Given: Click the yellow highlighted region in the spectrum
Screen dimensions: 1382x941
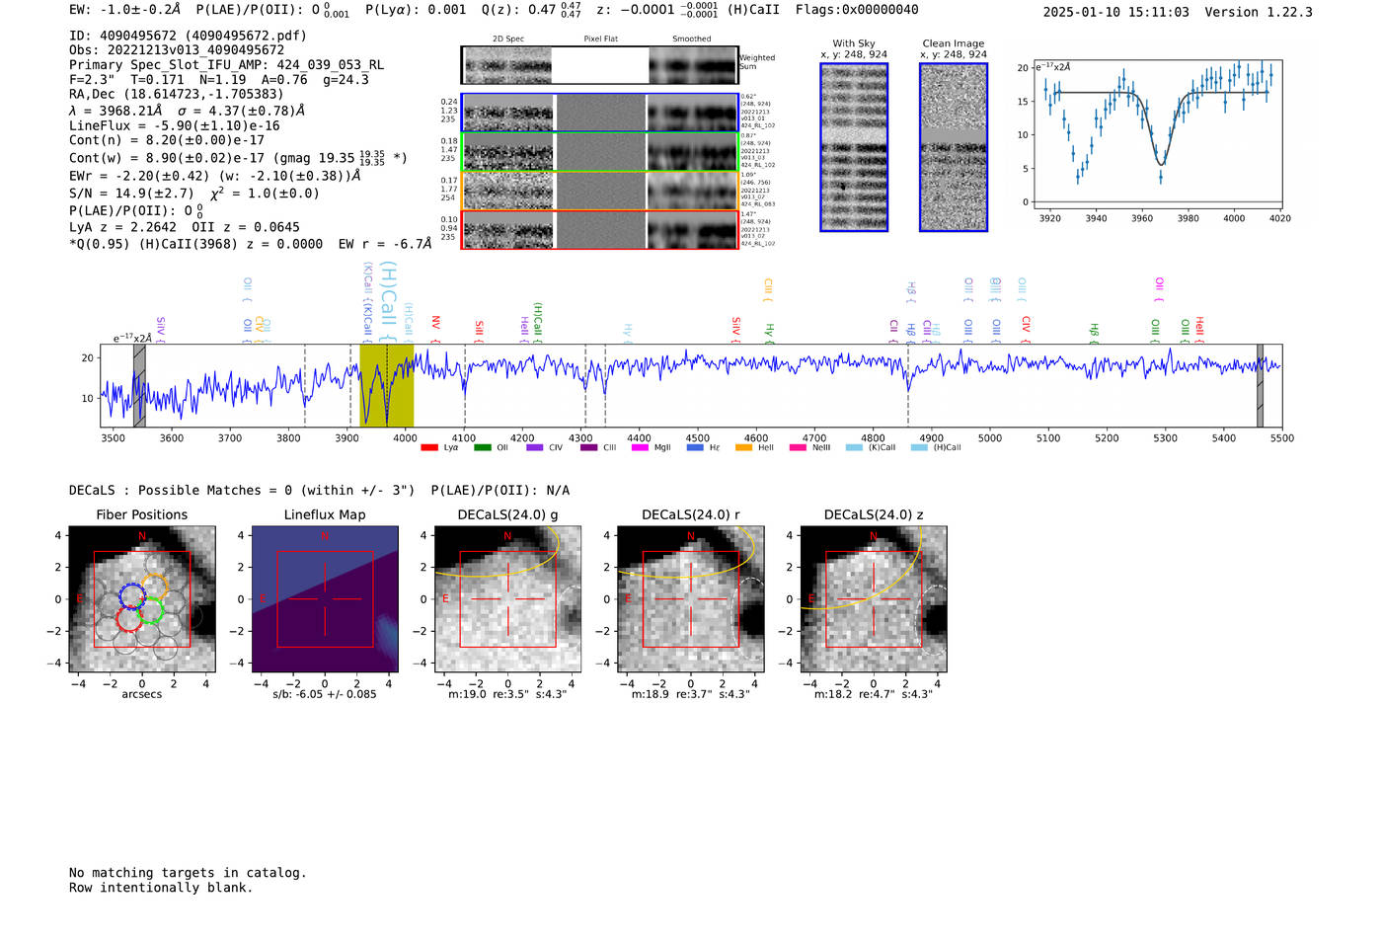Looking at the screenshot, I should [386, 385].
